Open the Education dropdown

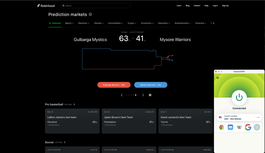click(164, 23)
